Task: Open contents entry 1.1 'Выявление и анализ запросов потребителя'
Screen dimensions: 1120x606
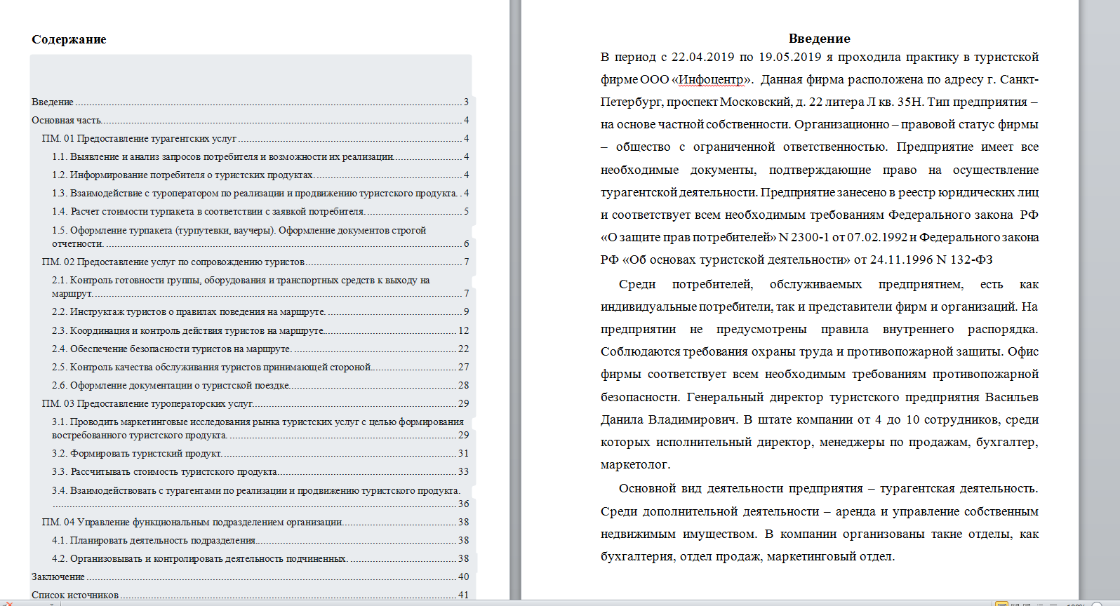Action: tap(260, 157)
